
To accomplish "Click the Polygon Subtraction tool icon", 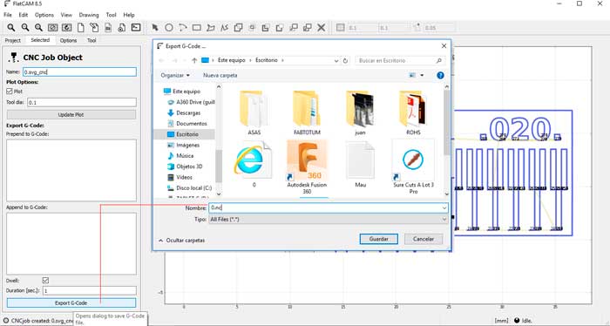I will pos(266,28).
